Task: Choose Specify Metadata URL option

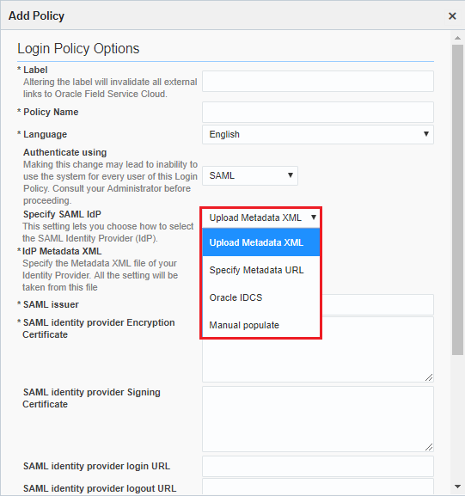Action: (x=261, y=270)
